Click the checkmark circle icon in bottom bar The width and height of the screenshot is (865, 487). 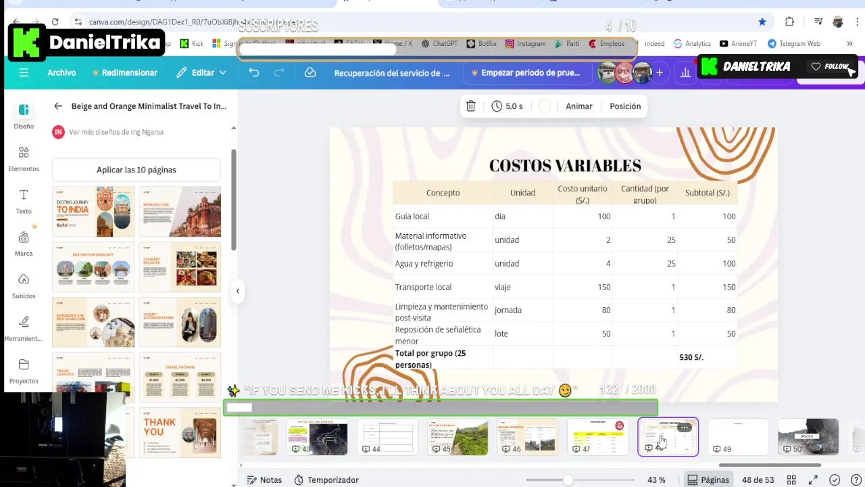tap(835, 480)
